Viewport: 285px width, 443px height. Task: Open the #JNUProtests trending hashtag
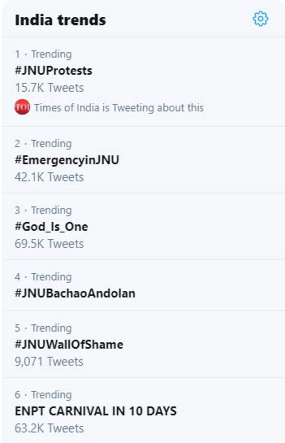click(54, 70)
